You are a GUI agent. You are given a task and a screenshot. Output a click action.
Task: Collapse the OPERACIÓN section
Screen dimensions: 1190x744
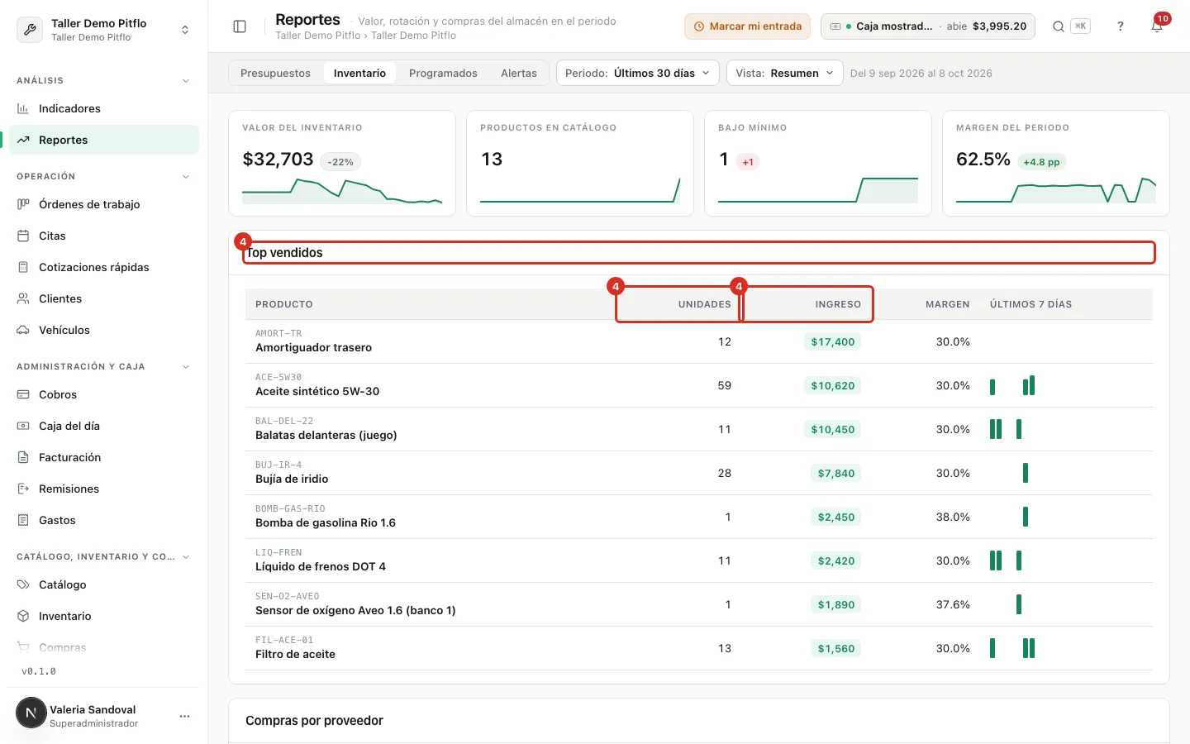[x=185, y=177]
